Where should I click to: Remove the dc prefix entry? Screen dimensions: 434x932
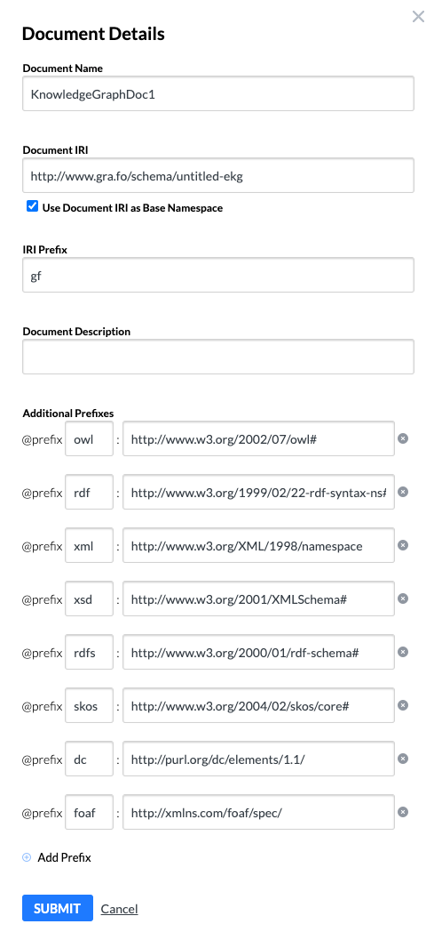tap(403, 759)
